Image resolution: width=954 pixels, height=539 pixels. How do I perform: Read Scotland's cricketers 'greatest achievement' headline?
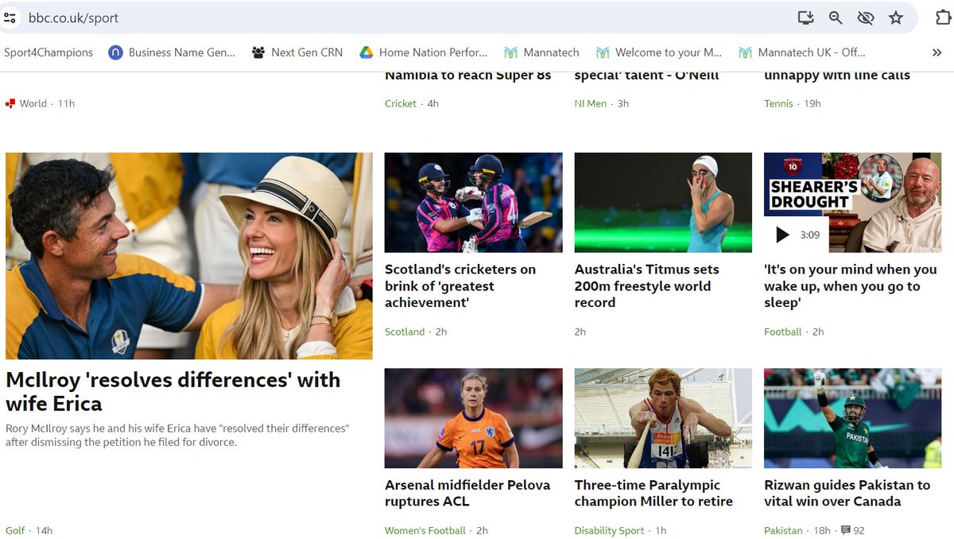tap(460, 286)
